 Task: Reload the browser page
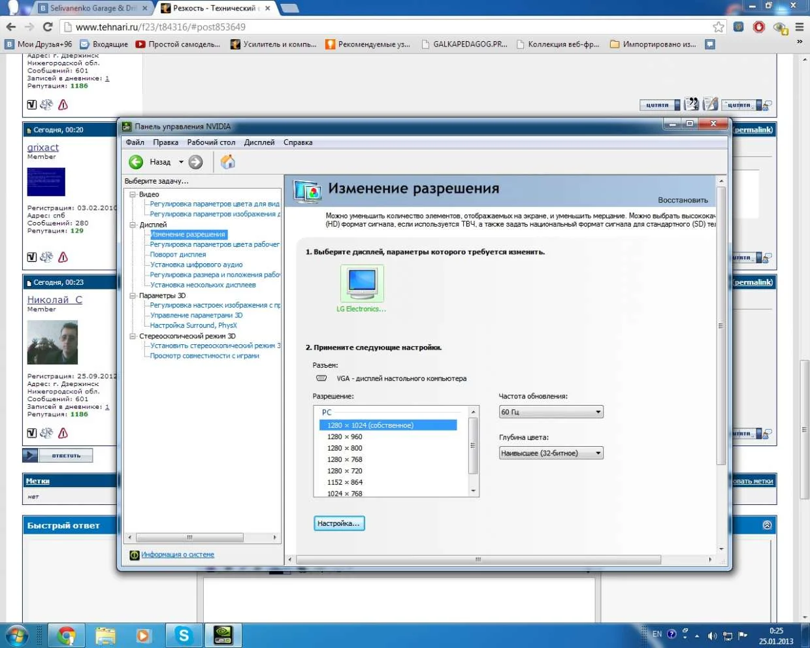[x=47, y=27]
